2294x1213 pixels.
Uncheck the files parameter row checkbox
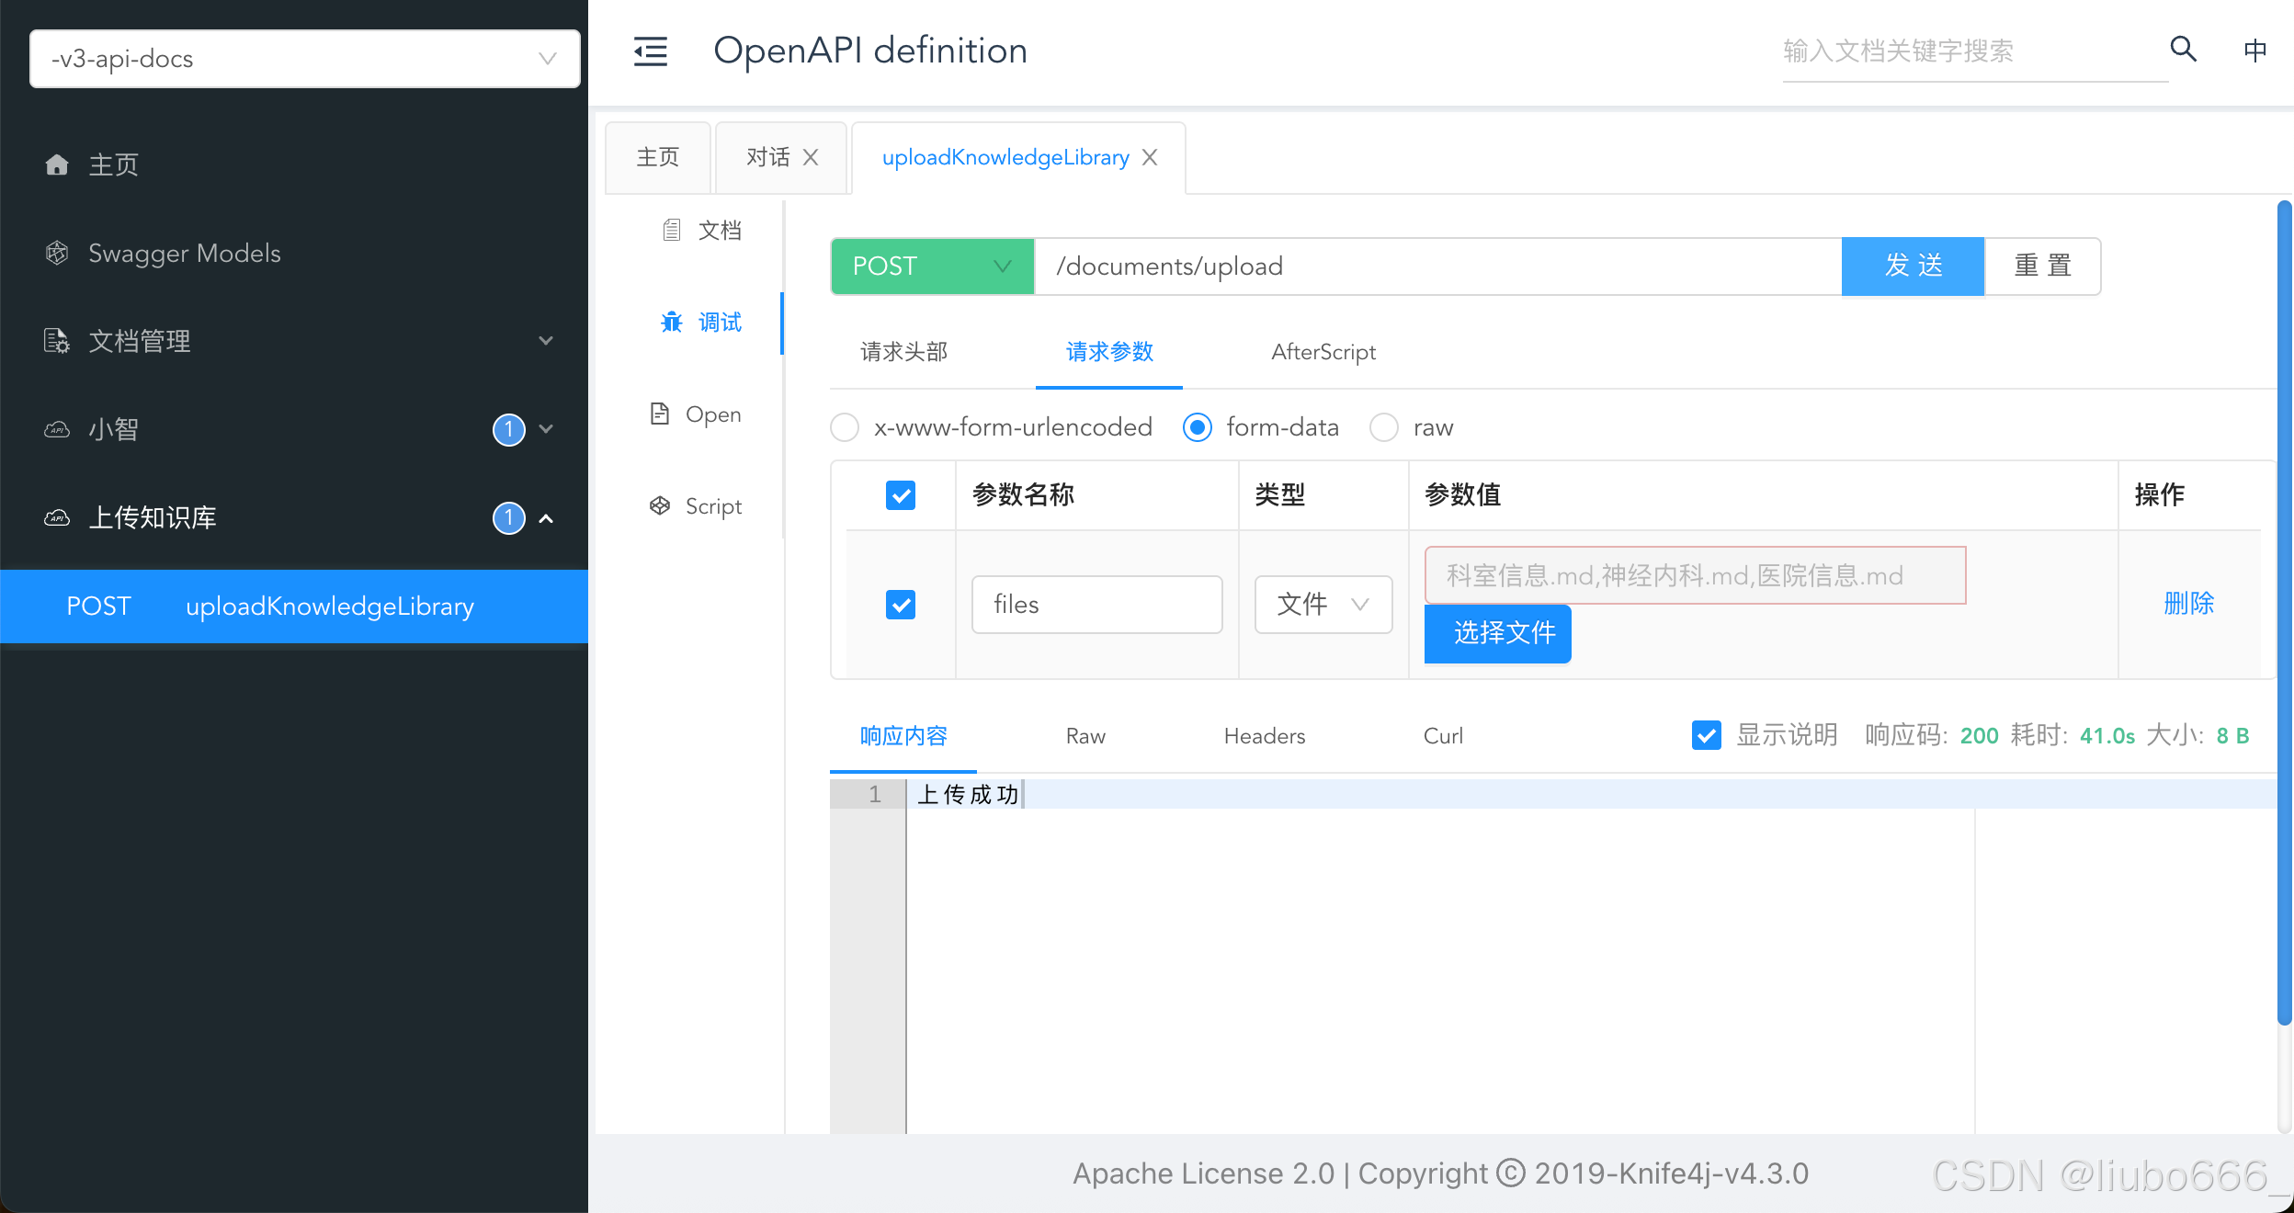point(901,605)
